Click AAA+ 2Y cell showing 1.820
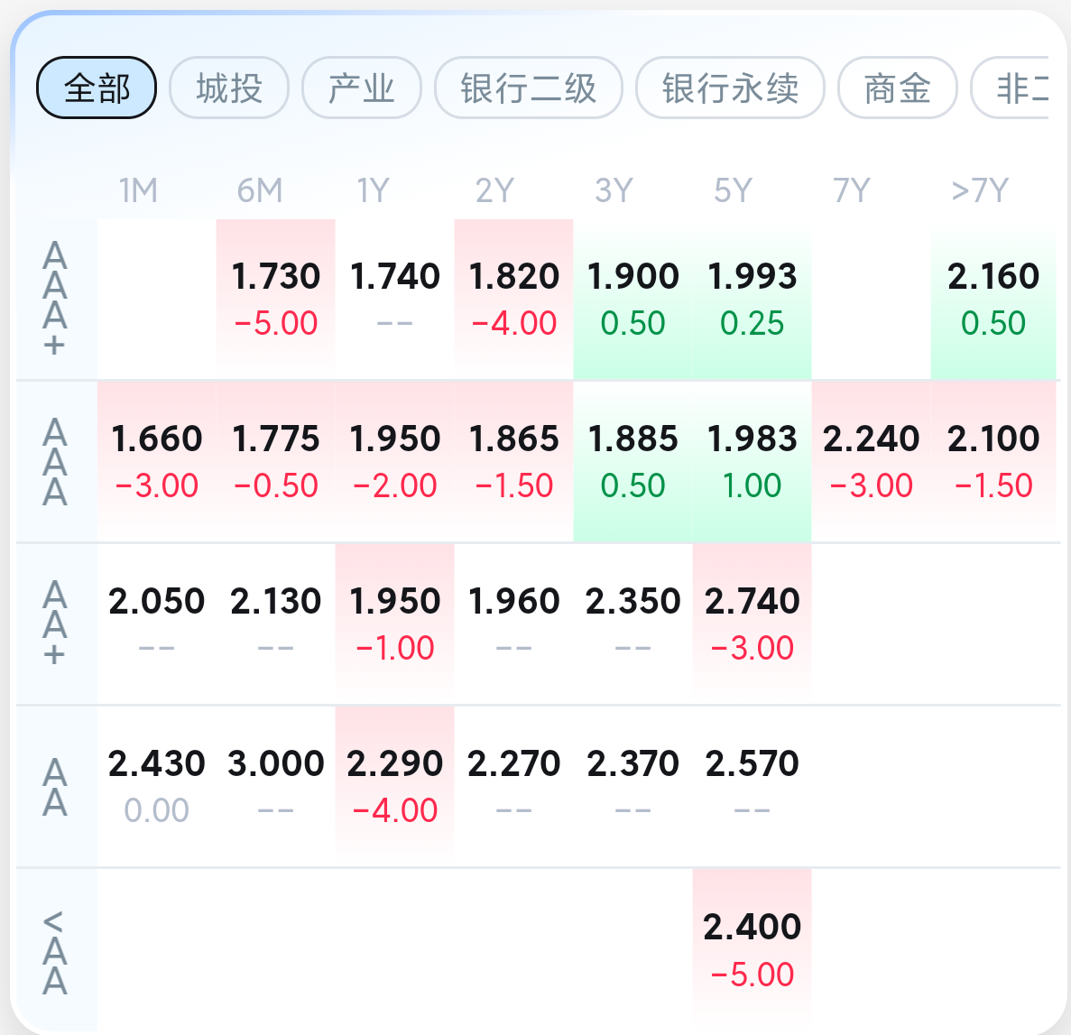 (x=513, y=300)
